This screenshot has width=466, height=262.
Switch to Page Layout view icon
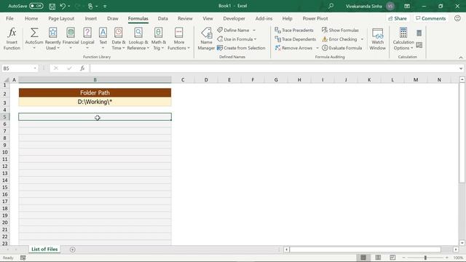point(378,258)
